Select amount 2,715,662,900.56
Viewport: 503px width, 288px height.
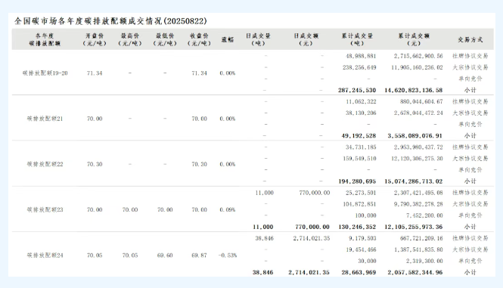[418, 56]
